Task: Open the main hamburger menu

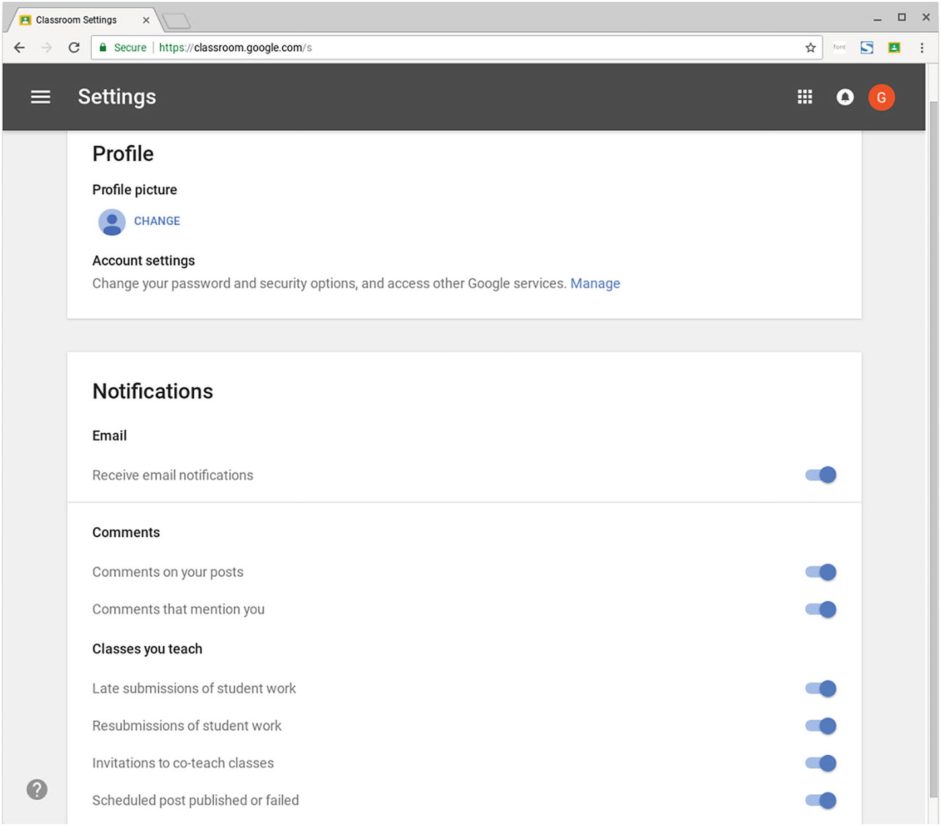Action: pos(40,97)
